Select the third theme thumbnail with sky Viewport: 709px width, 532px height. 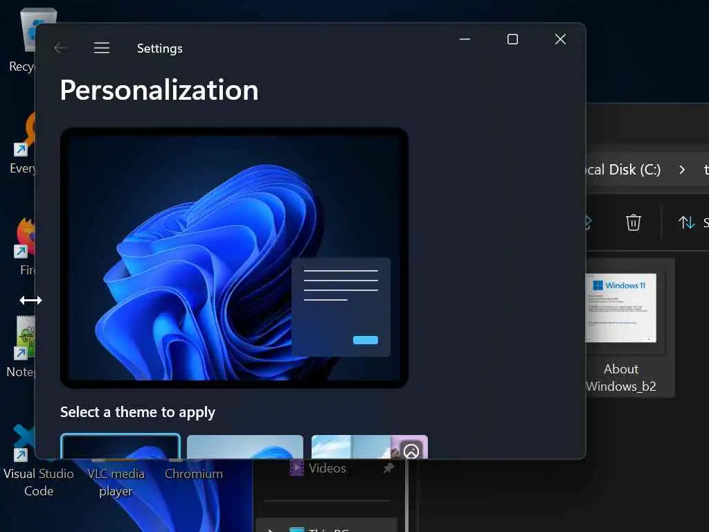(370, 447)
